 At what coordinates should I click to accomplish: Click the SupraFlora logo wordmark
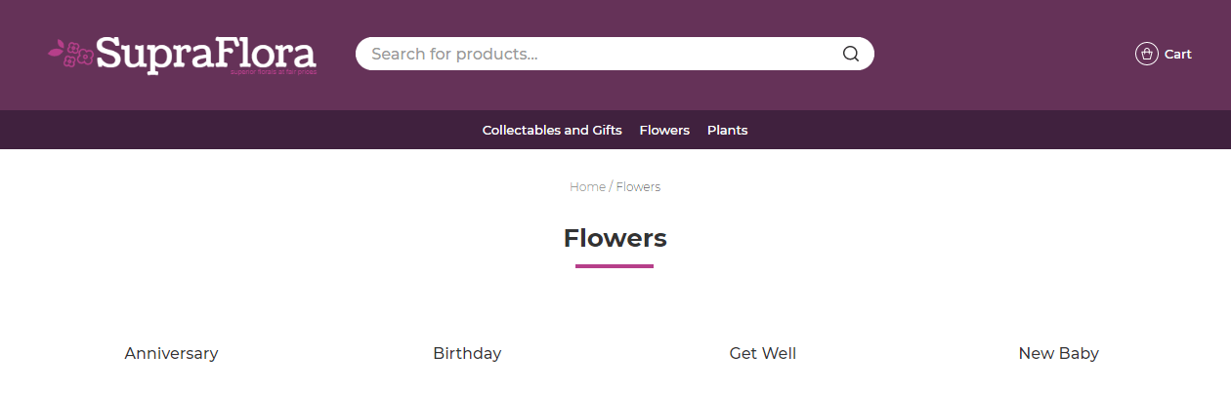coord(206,54)
